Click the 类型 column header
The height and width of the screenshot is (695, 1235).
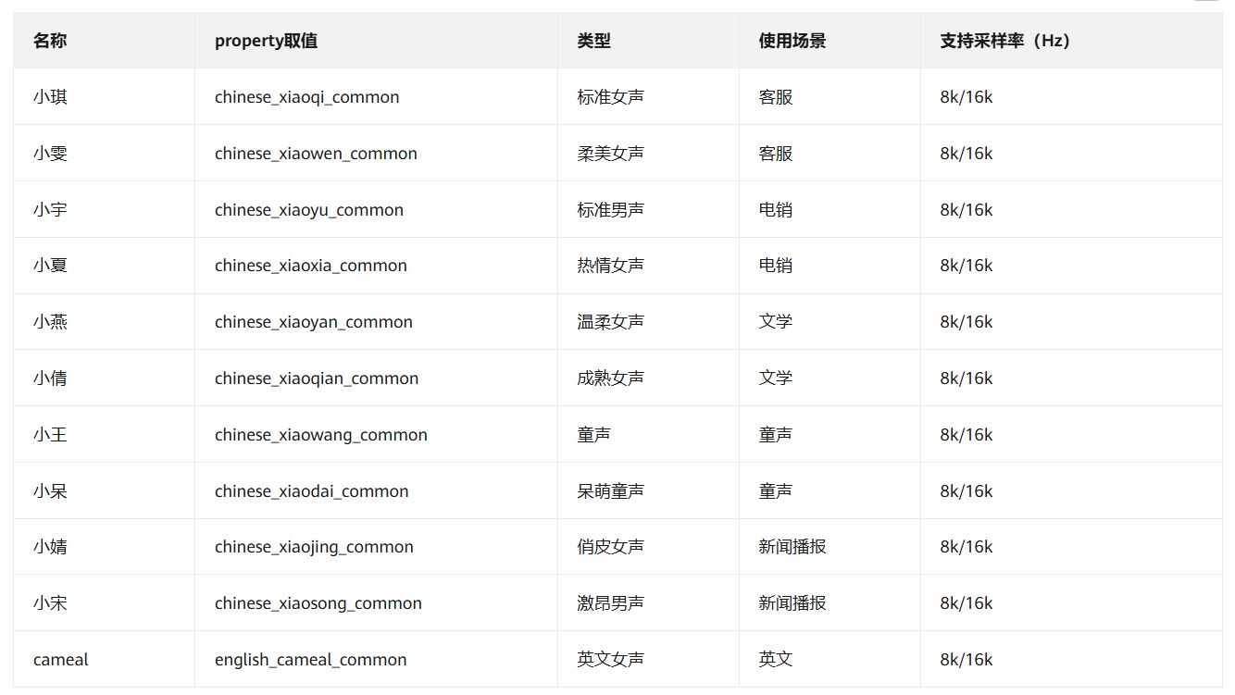[x=593, y=41]
